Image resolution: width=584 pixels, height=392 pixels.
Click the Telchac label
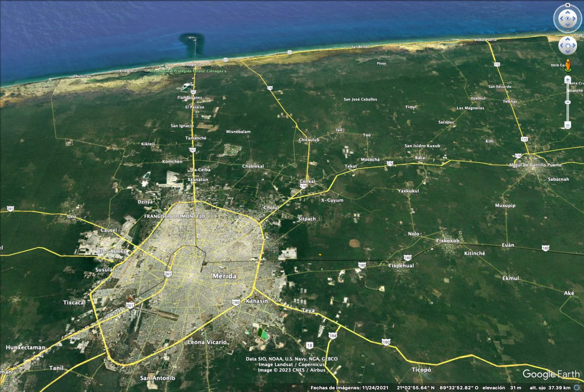click(x=510, y=102)
